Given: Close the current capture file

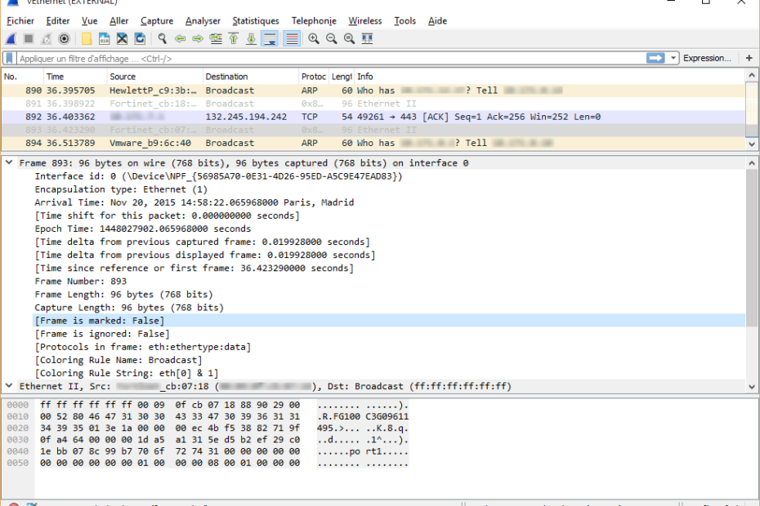Looking at the screenshot, I should click(x=122, y=38).
